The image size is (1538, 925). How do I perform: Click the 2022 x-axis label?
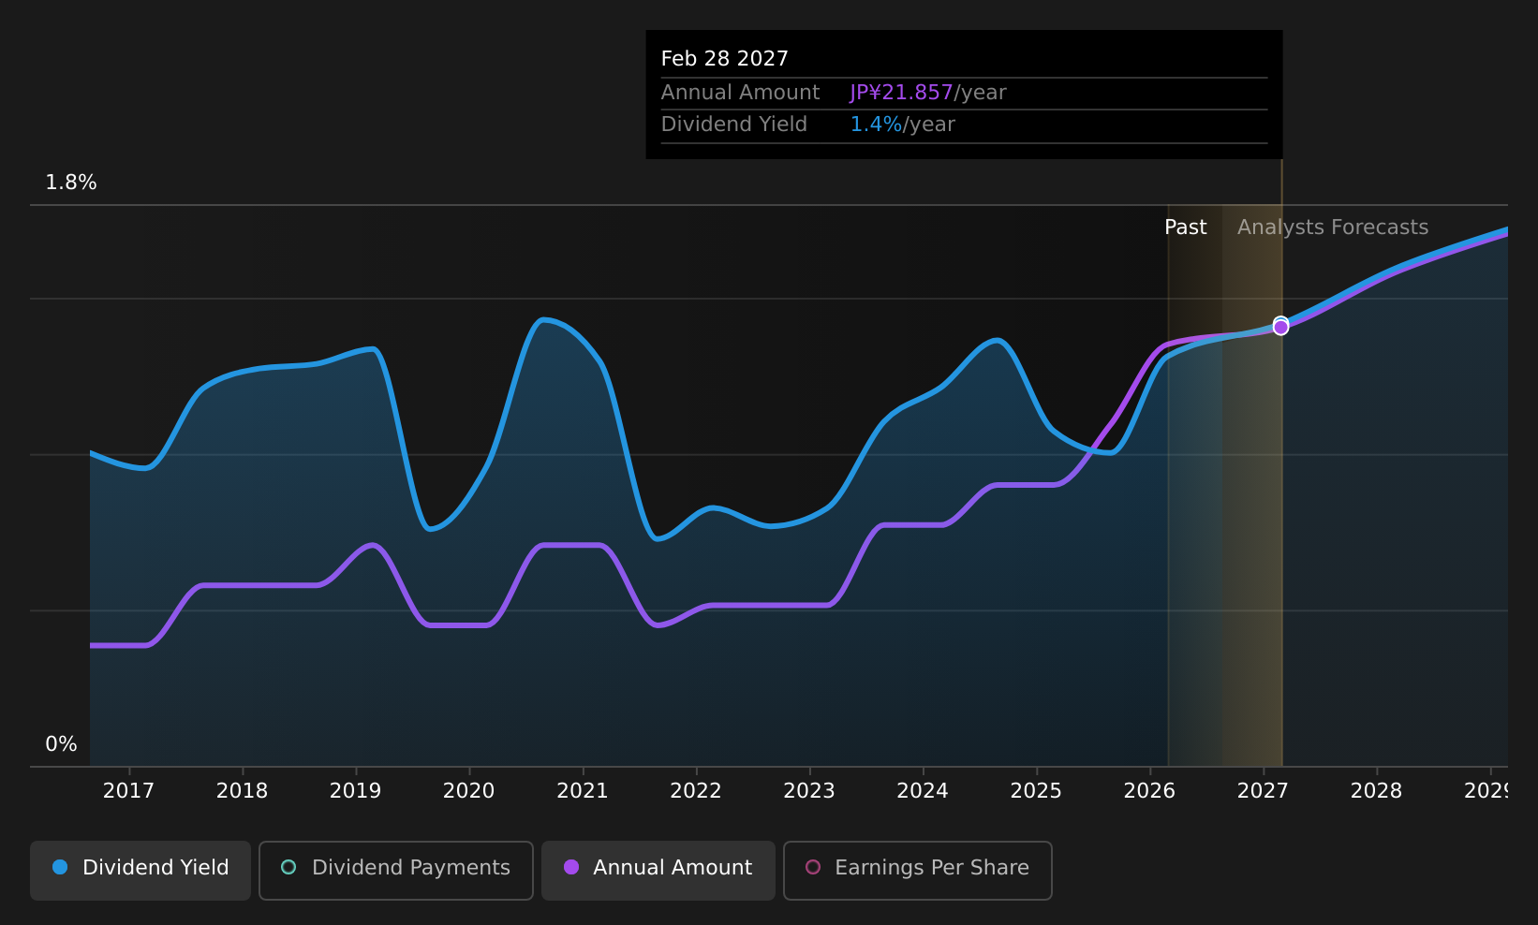point(696,791)
